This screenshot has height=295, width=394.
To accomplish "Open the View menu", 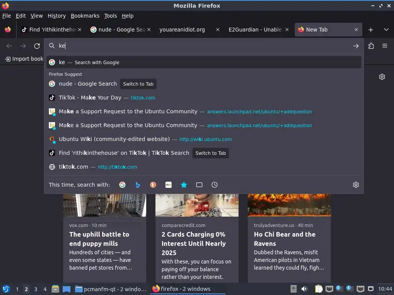I will click(x=37, y=16).
